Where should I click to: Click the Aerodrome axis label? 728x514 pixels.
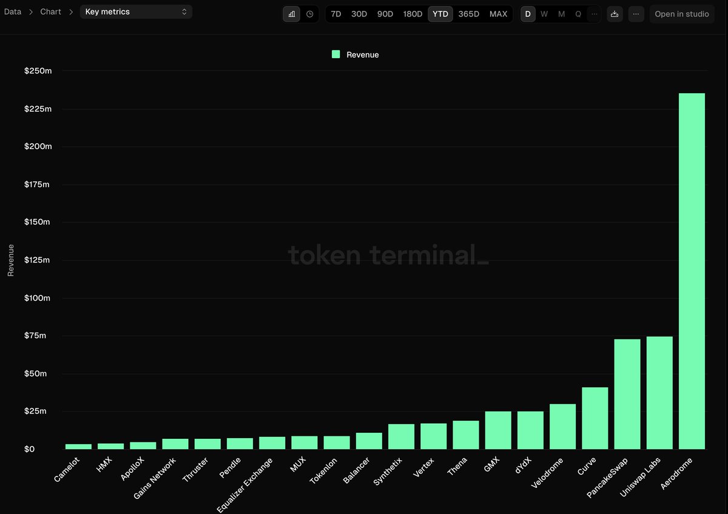[676, 473]
